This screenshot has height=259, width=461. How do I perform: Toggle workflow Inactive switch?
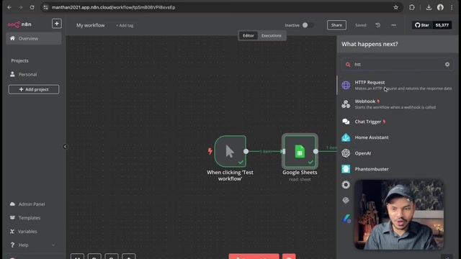[x=308, y=25]
